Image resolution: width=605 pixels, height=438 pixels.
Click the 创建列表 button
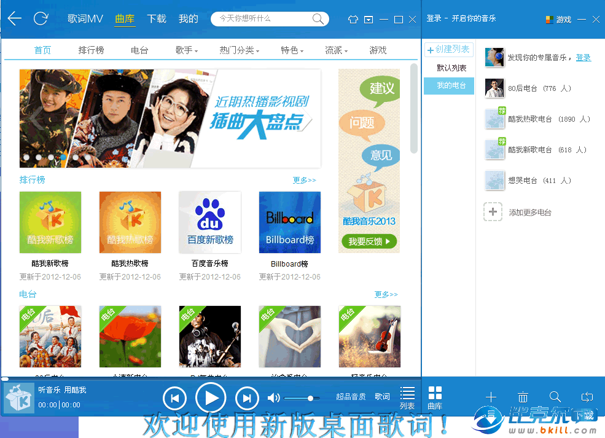coord(449,49)
